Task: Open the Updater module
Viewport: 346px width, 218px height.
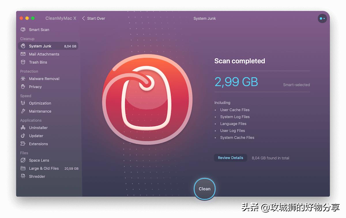Action: 48,136
